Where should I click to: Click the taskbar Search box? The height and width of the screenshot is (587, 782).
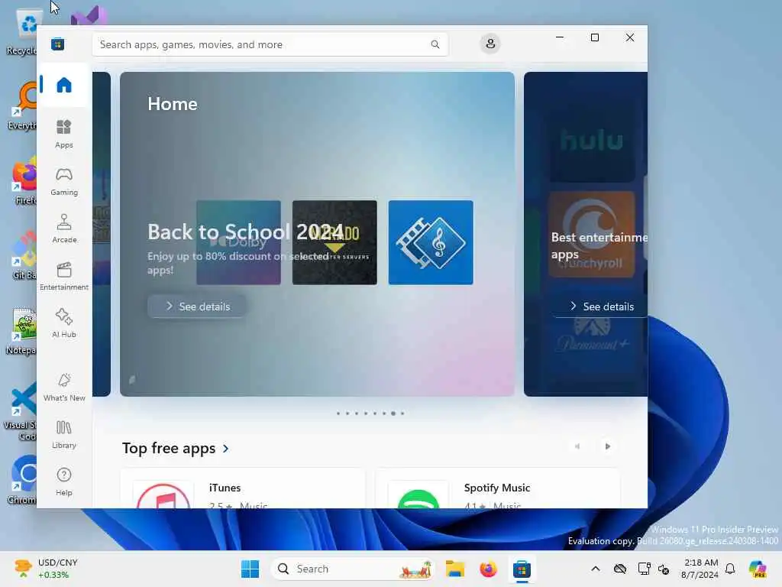(352, 569)
